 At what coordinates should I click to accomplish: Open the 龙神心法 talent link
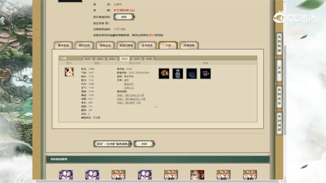tap(129, 88)
